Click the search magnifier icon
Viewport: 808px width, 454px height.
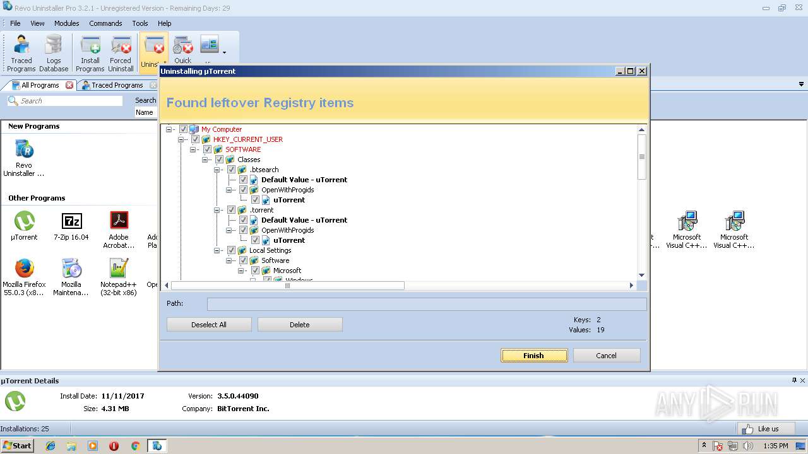13,101
